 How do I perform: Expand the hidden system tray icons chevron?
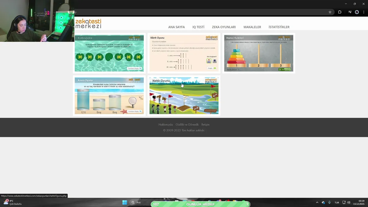[317, 202]
